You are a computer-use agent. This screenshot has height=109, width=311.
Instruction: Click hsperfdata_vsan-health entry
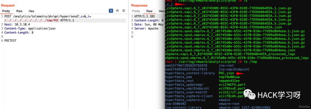[x=186, y=92]
